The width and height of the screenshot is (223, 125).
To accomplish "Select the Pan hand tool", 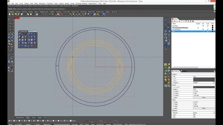I will pyautogui.click(x=37, y=14).
